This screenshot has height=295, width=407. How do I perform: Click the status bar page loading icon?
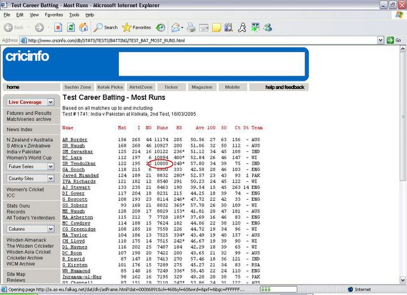[x=4, y=289]
